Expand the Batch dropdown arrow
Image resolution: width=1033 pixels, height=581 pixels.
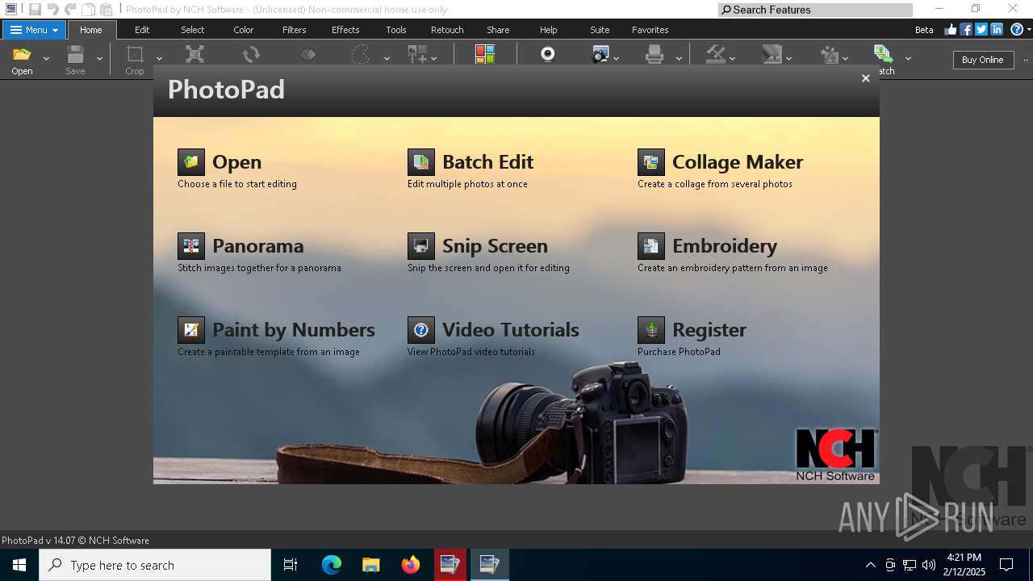pyautogui.click(x=908, y=59)
